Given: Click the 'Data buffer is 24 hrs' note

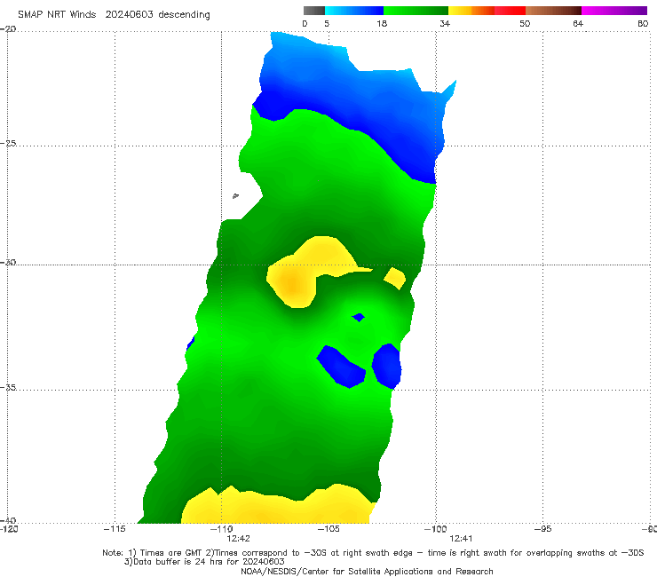Looking at the screenshot, I should (x=204, y=562).
